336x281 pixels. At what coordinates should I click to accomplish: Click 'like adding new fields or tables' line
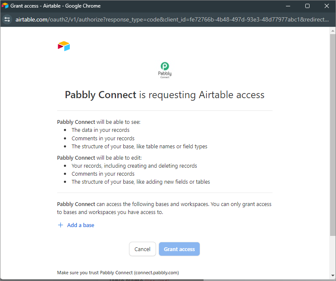pos(141,182)
